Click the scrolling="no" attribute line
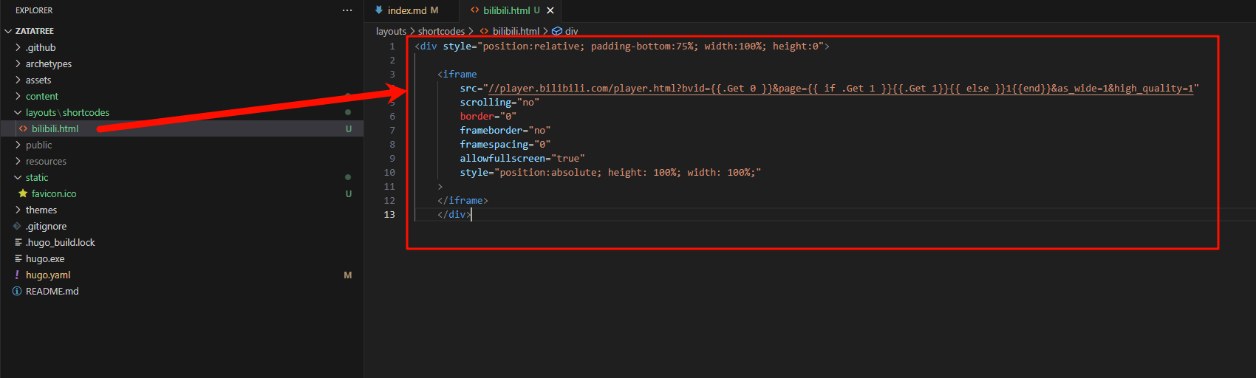 (499, 103)
